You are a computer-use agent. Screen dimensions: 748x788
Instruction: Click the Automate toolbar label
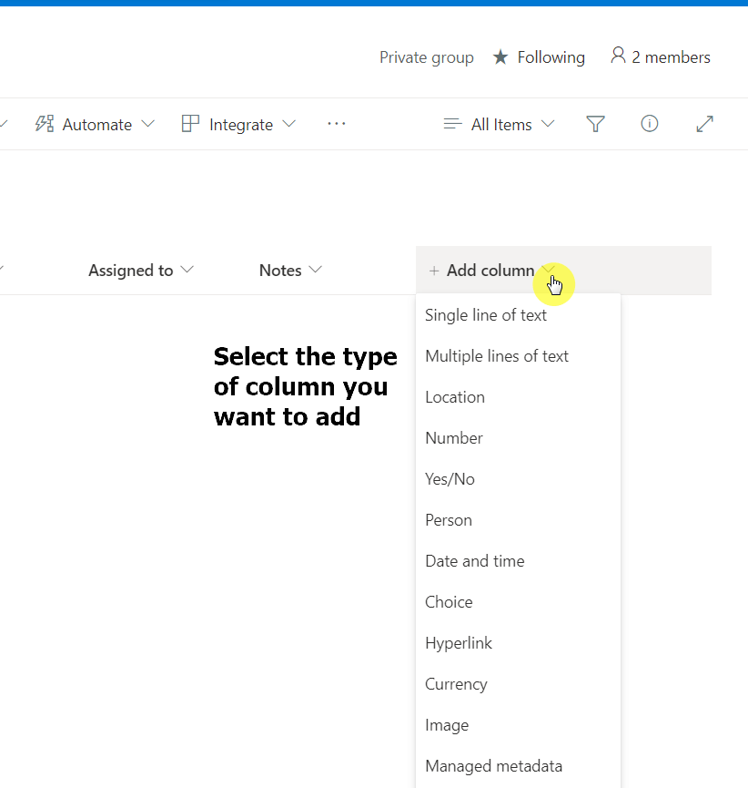[96, 125]
